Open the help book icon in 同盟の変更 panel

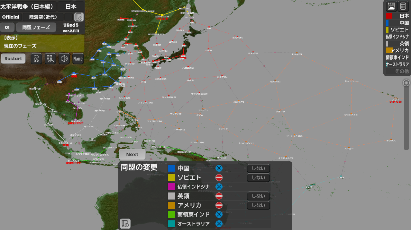tap(125, 224)
